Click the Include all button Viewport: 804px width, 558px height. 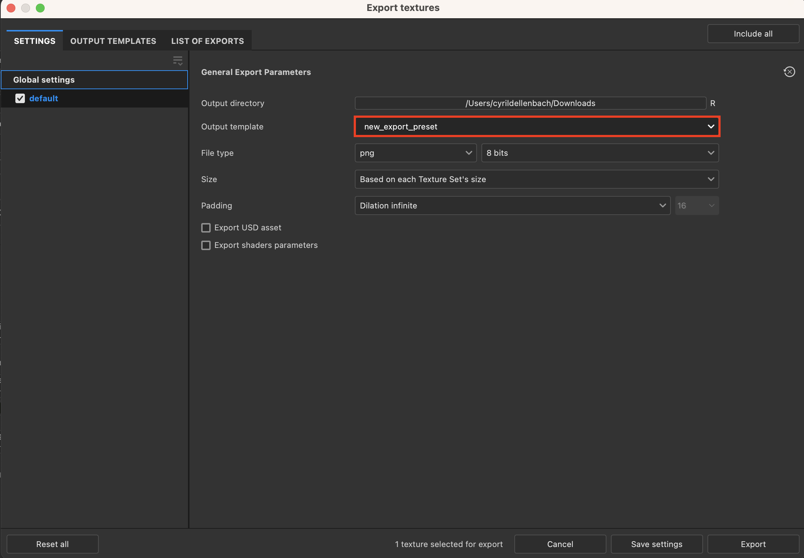(x=753, y=33)
